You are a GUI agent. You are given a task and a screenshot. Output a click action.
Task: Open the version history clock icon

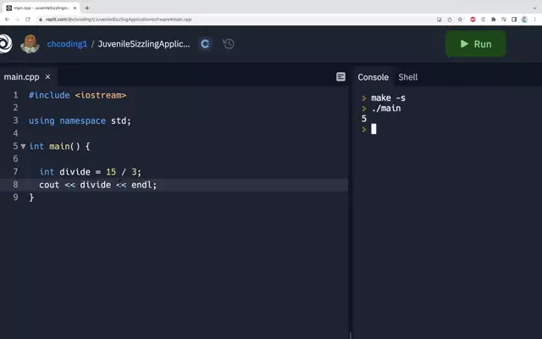point(229,44)
